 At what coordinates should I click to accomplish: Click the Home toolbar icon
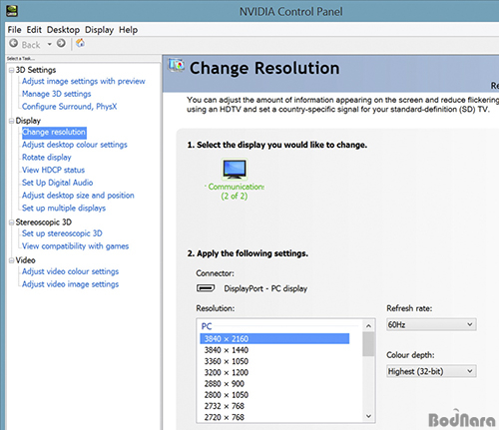click(x=80, y=43)
